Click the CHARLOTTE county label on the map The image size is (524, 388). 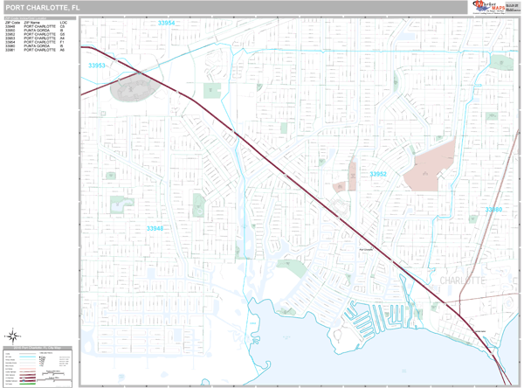(x=462, y=281)
